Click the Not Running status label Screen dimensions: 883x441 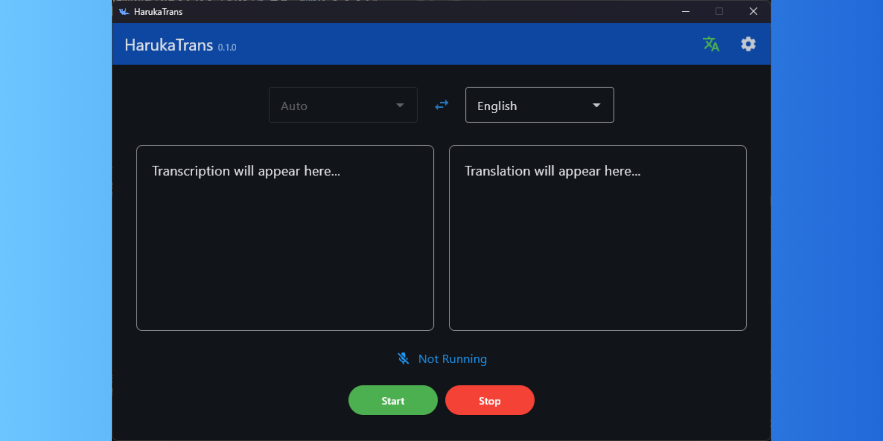452,359
